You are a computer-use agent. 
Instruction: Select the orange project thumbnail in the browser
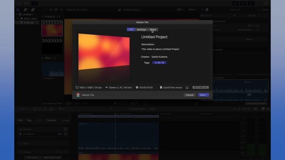point(52,28)
